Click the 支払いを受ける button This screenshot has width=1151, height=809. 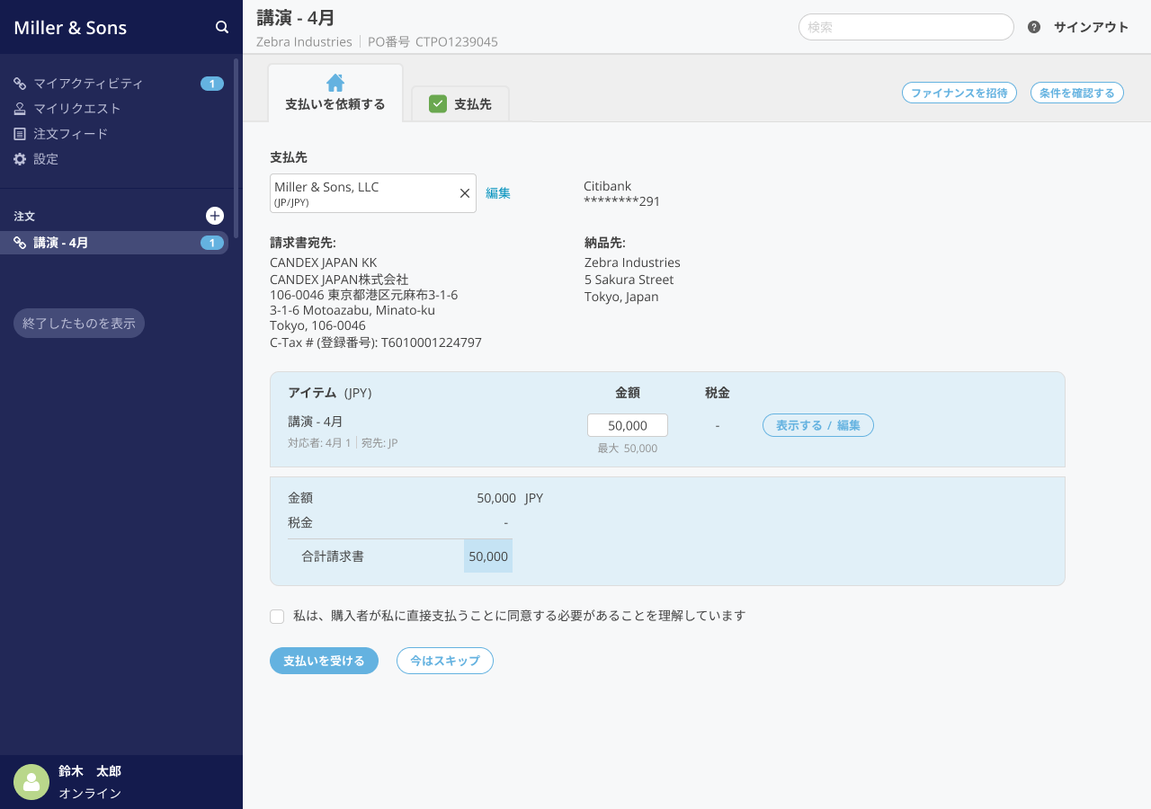tap(324, 661)
